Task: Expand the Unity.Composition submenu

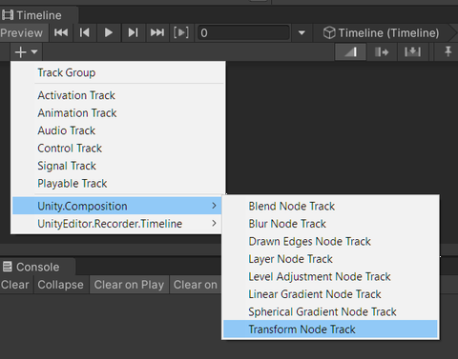Action: (117, 206)
